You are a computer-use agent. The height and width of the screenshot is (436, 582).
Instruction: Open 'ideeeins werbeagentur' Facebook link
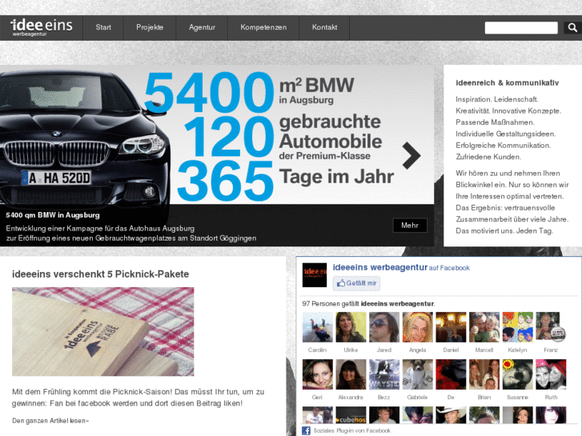pyautogui.click(x=380, y=267)
